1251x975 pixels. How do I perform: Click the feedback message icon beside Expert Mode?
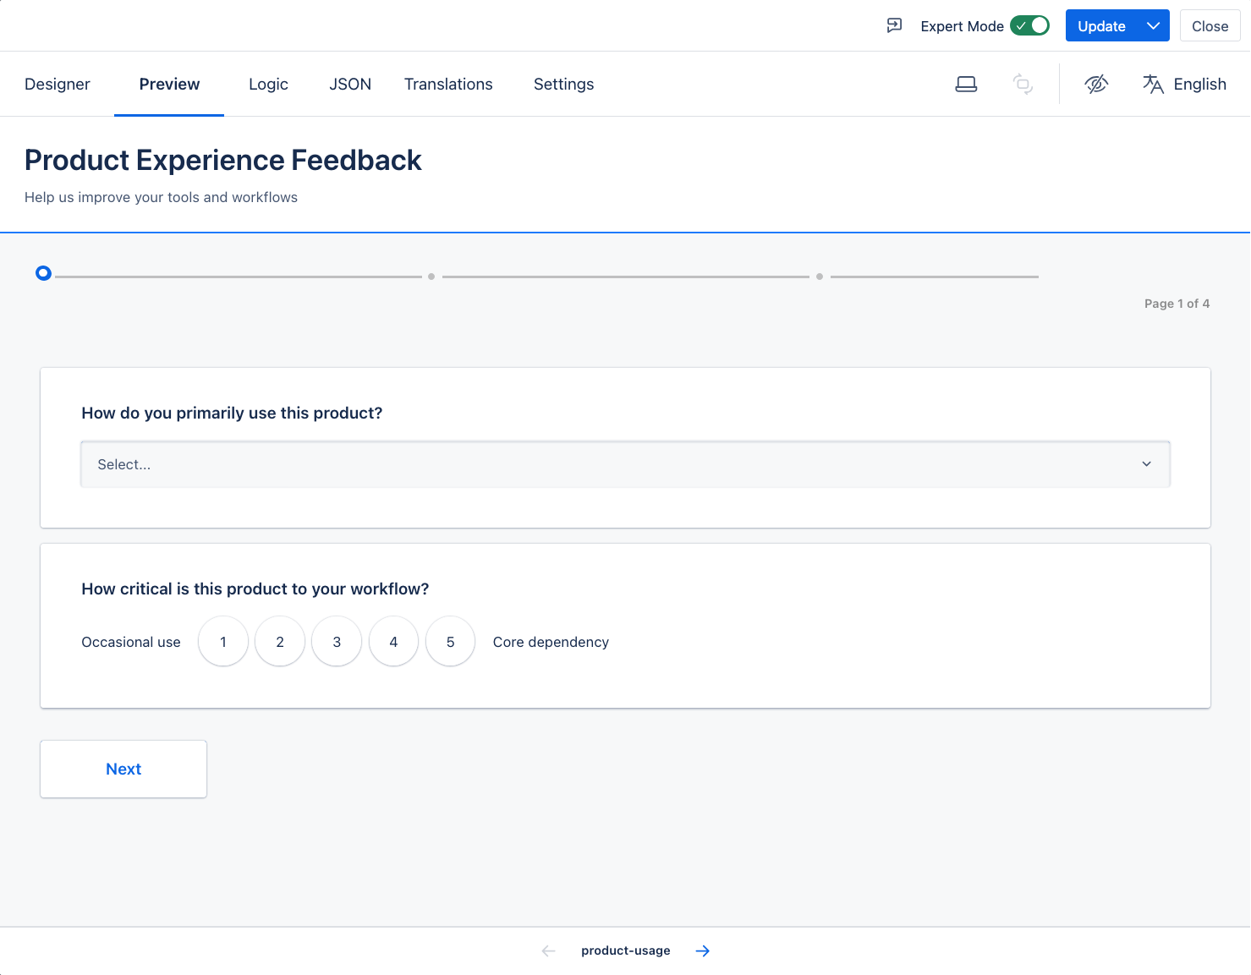894,25
